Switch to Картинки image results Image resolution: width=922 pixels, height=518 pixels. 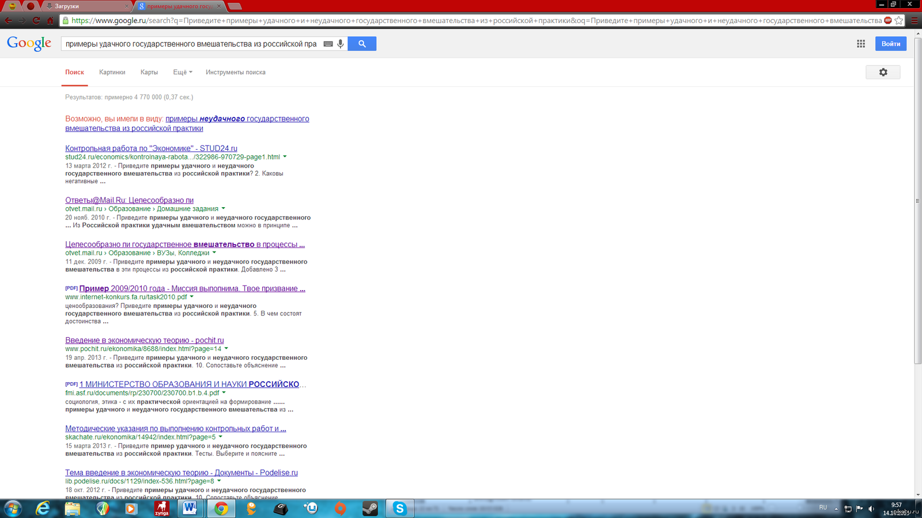coord(112,73)
